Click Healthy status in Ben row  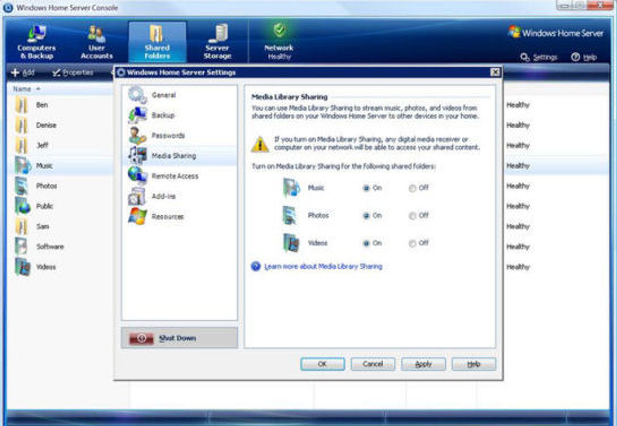[x=518, y=105]
